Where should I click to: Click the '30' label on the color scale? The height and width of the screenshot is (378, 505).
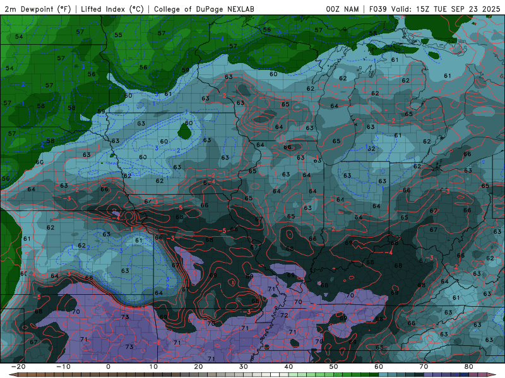244,367
